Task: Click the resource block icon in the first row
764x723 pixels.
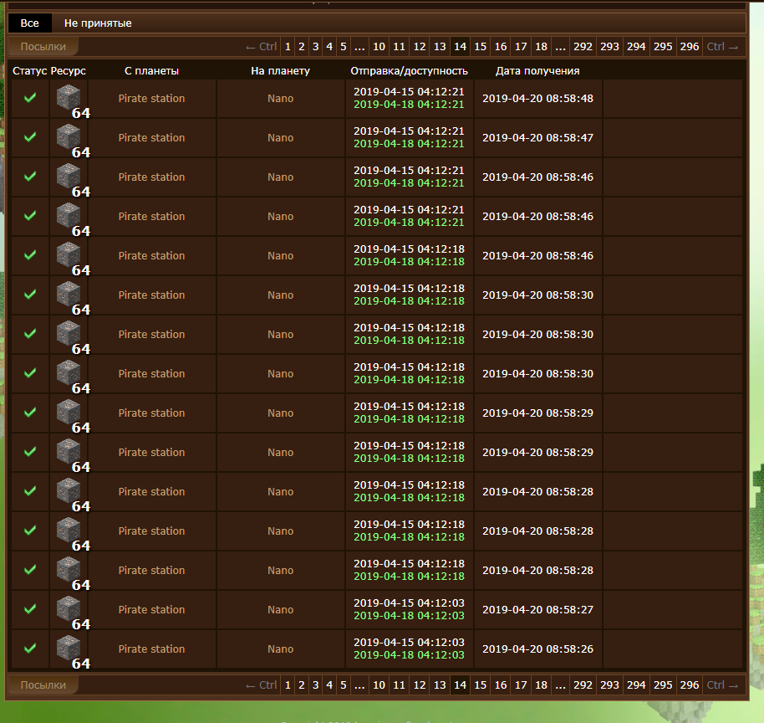Action: point(69,99)
